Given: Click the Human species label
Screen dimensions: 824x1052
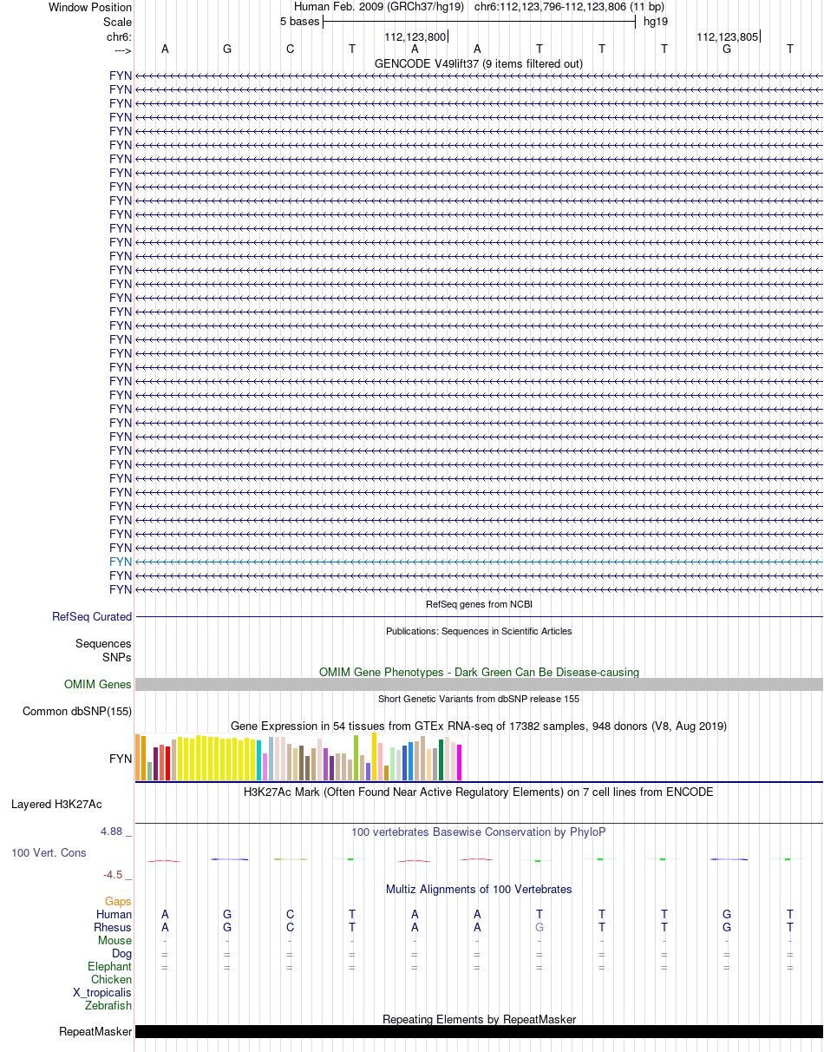Looking at the screenshot, I should pos(114,914).
